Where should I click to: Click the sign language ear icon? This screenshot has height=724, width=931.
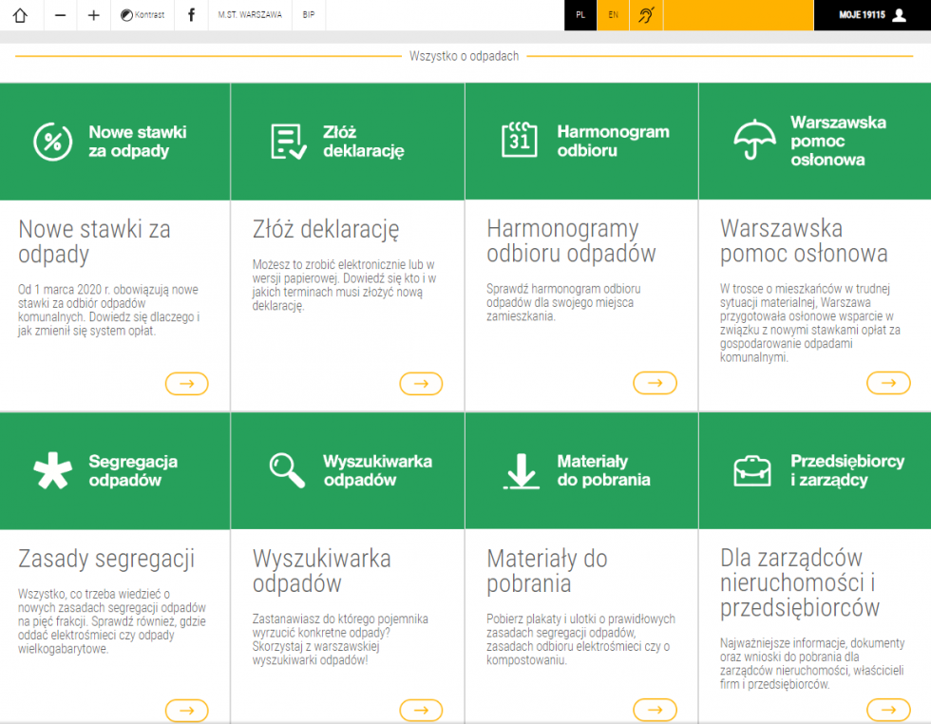(x=646, y=15)
